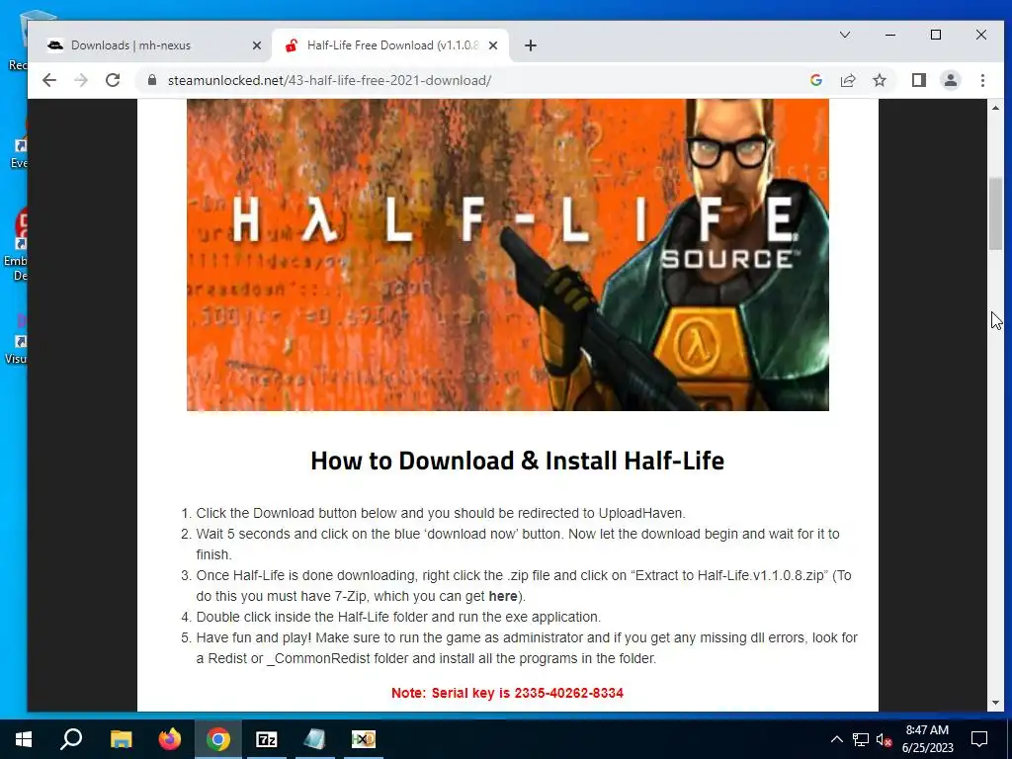Close the Half-Life Free Download tab

[493, 45]
